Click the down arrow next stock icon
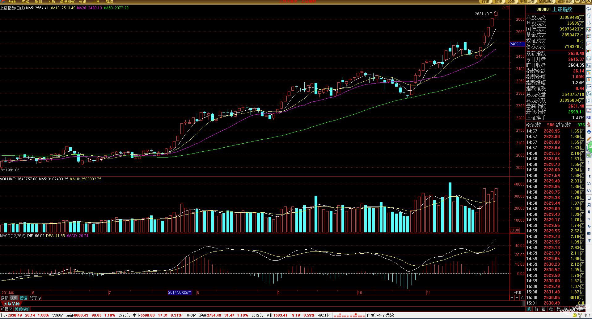This screenshot has width=592, height=319. pyautogui.click(x=589, y=23)
